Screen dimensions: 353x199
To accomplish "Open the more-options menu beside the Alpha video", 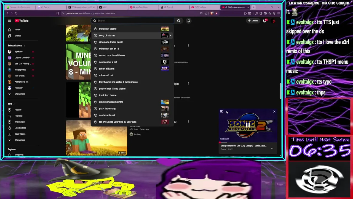I will pos(188,83).
